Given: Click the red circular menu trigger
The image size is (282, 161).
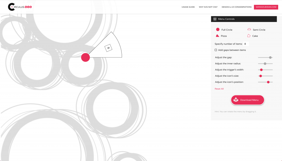Looking at the screenshot, I should click(x=85, y=57).
